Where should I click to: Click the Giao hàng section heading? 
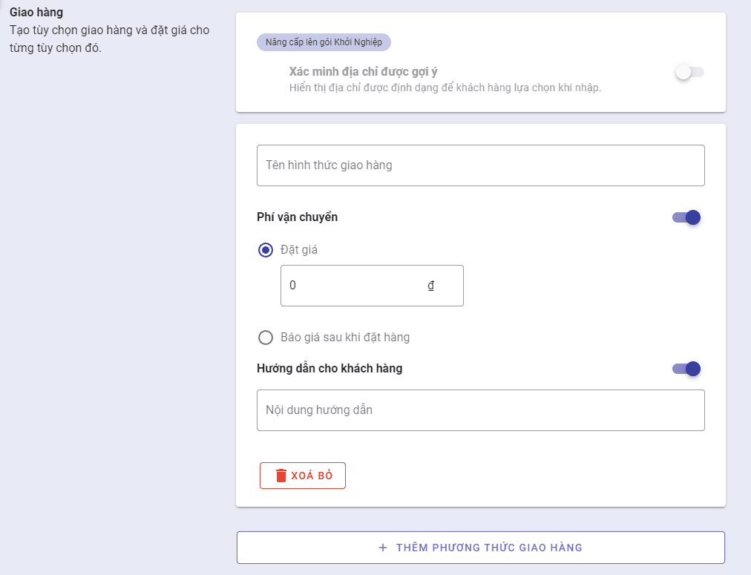36,12
